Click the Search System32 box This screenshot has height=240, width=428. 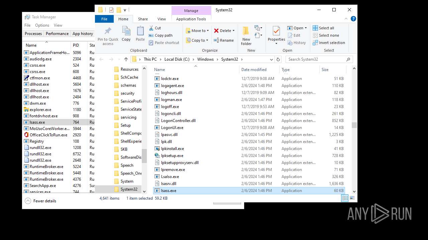pos(319,59)
